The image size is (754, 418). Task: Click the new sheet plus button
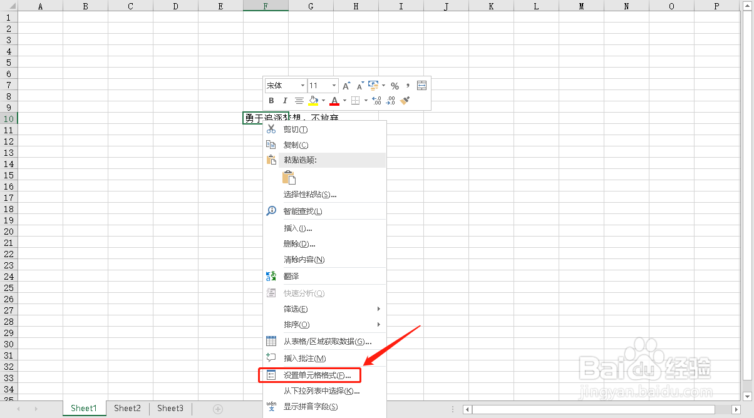pyautogui.click(x=217, y=408)
